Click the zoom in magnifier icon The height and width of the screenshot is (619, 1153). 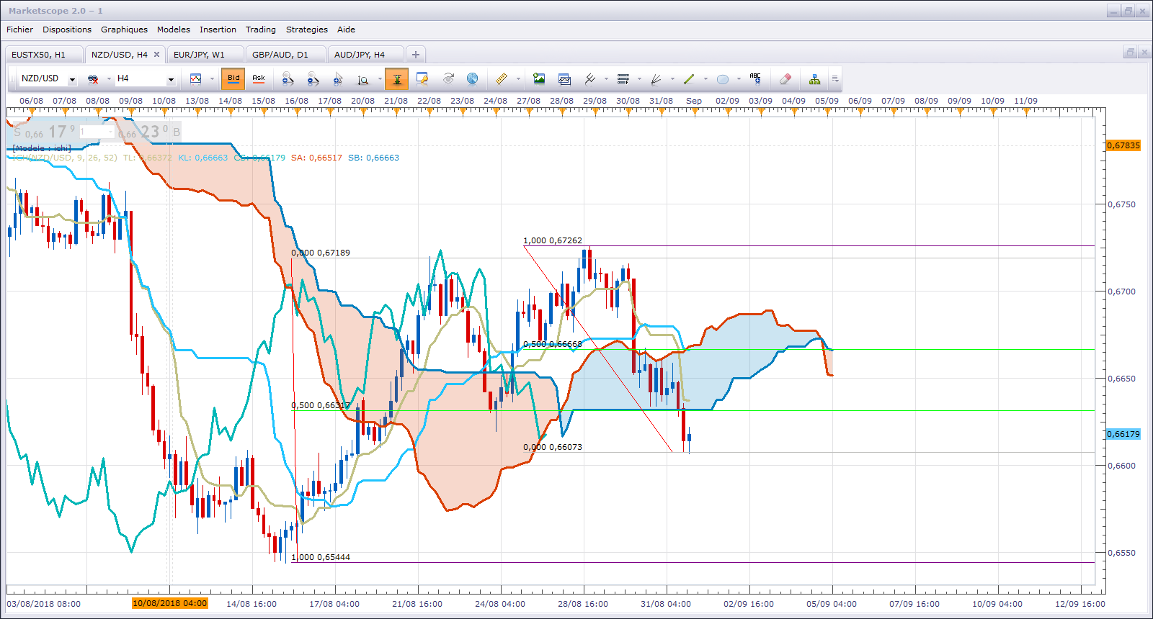point(288,79)
